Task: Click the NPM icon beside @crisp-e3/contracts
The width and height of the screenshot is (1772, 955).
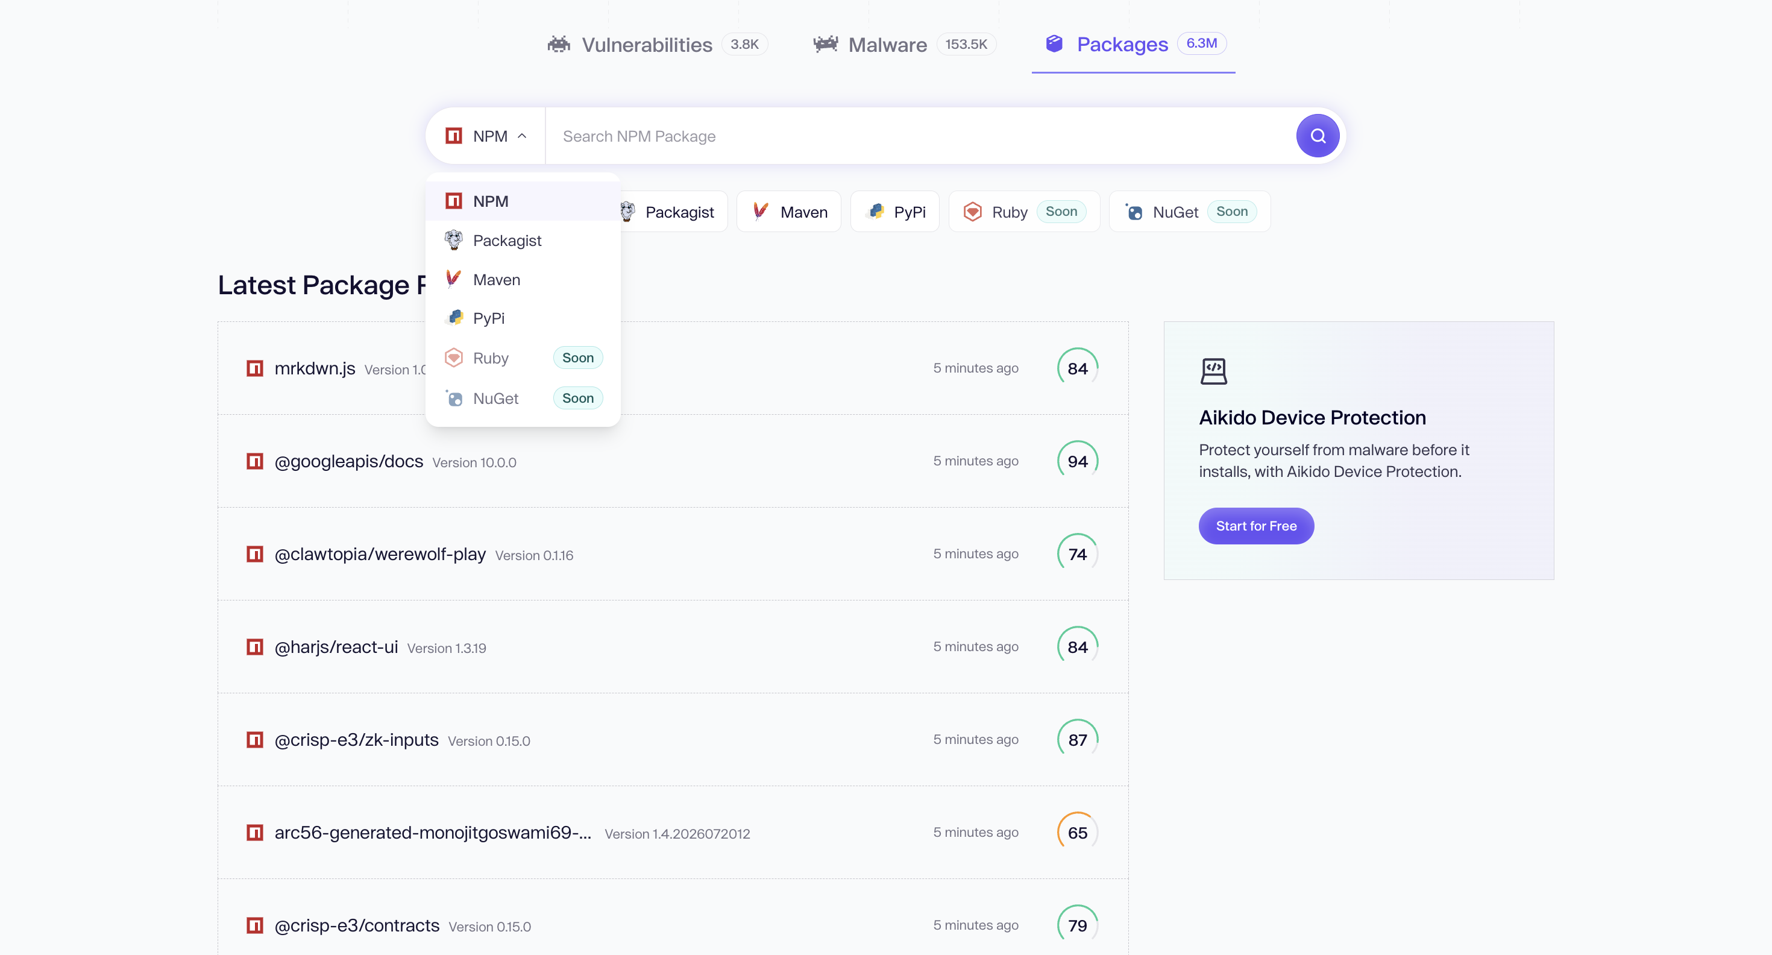Action: (x=254, y=925)
